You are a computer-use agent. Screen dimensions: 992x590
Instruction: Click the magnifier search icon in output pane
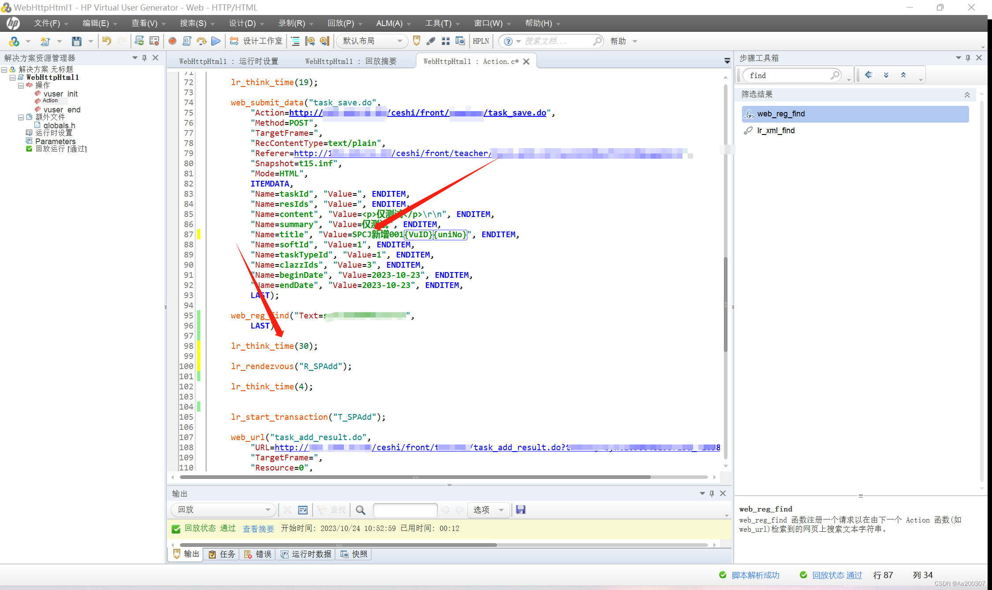tap(360, 510)
